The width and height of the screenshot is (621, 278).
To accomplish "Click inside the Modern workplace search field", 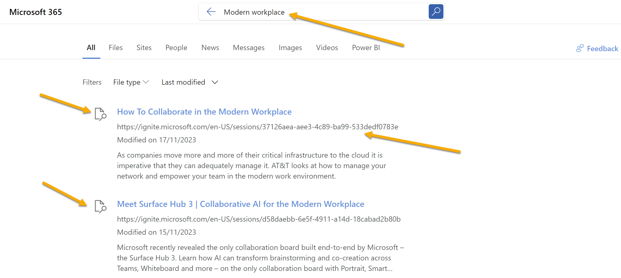I will point(289,12).
